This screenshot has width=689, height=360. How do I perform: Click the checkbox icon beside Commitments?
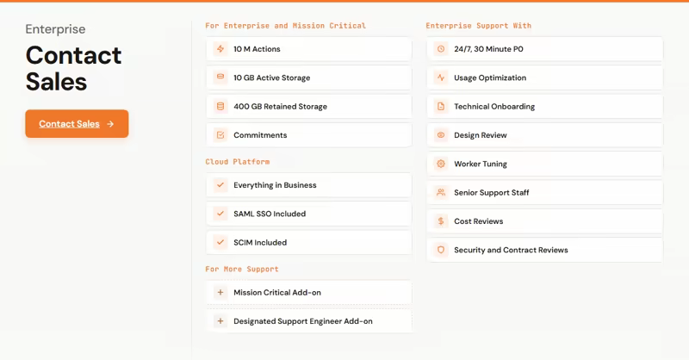(220, 135)
